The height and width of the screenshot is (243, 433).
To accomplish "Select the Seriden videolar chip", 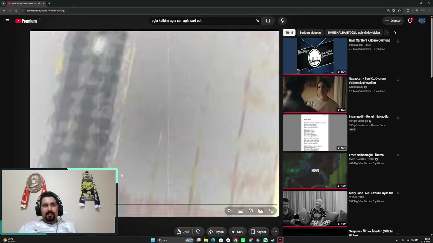I will click(x=310, y=33).
